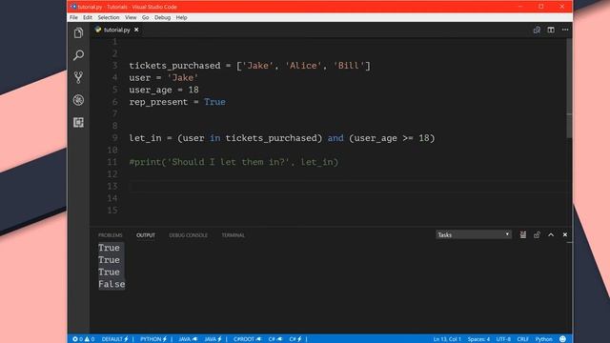
Task: Click user_age on line 5
Action: [151, 90]
